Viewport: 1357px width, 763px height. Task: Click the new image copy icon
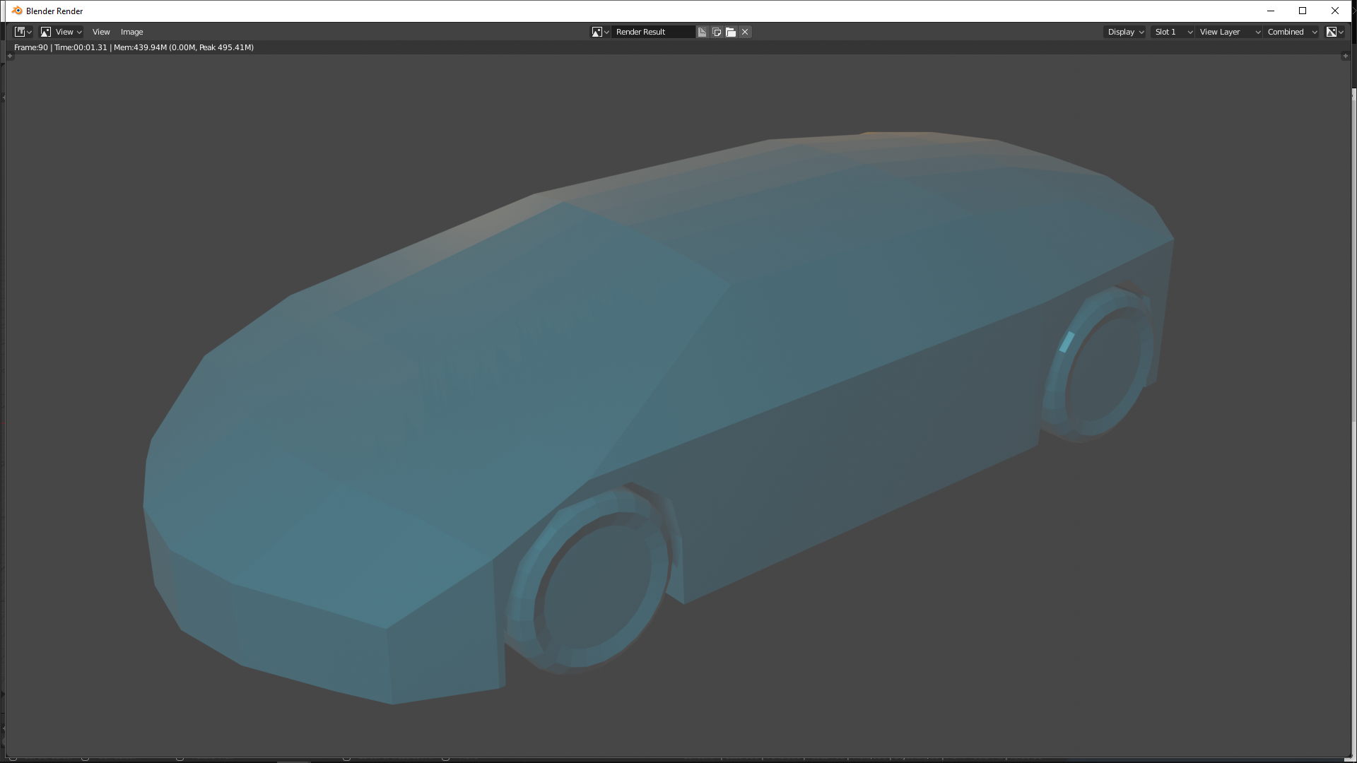[717, 32]
